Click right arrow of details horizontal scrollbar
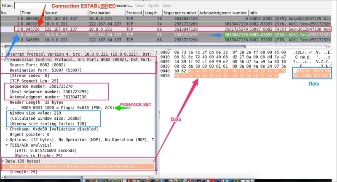The height and width of the screenshot is (182, 337). (152, 177)
